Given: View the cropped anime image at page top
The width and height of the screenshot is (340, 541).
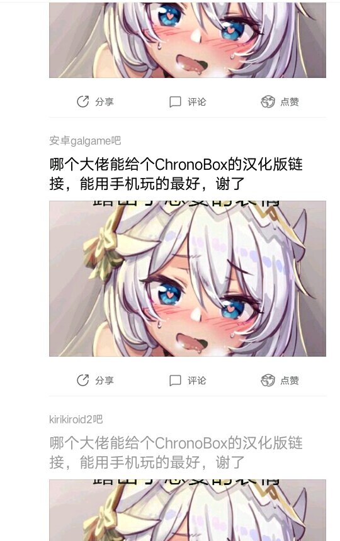Looking at the screenshot, I should click(188, 40).
